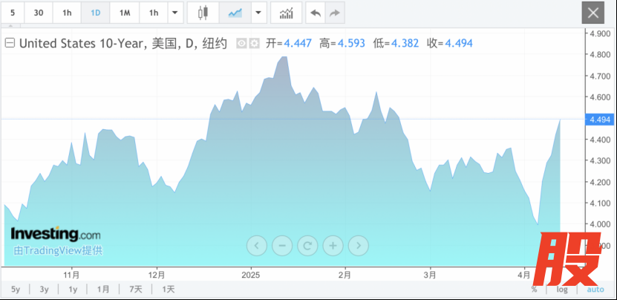Select the 1D interval tab
The width and height of the screenshot is (617, 300).
coord(95,13)
